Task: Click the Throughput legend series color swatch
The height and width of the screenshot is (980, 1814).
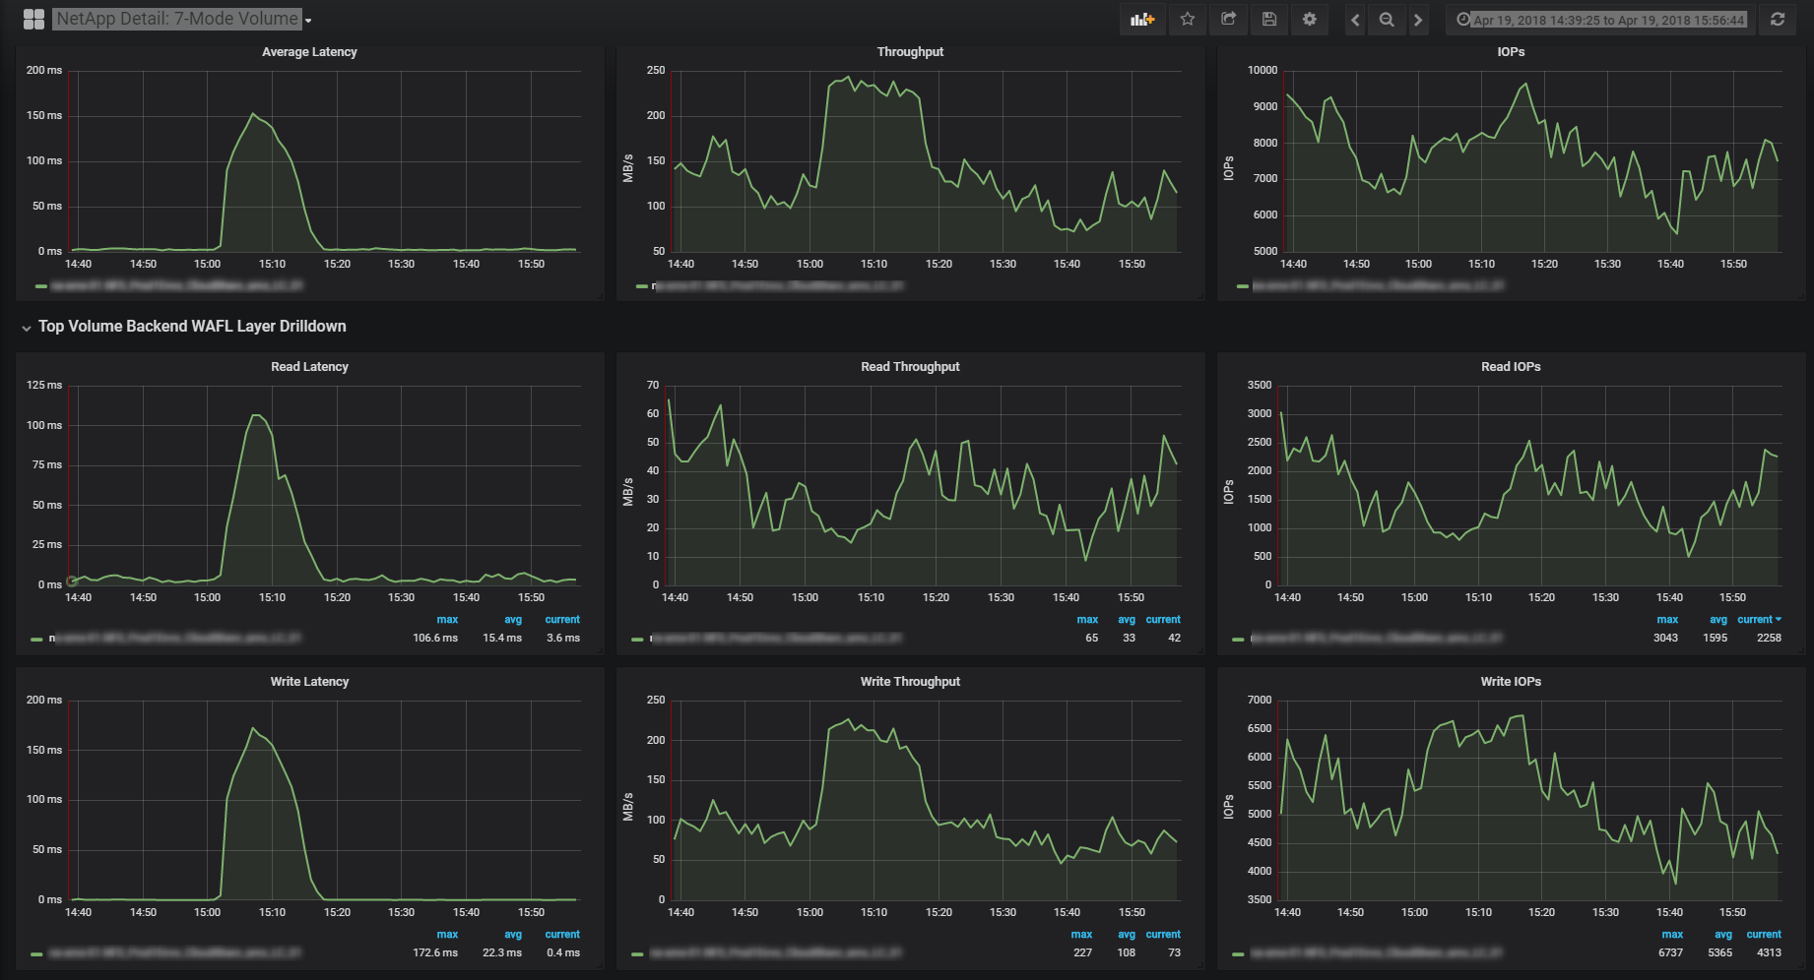Action: tap(642, 286)
